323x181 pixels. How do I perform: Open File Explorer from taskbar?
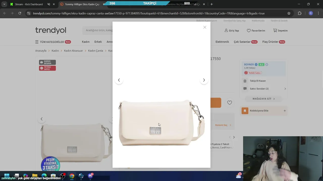tap(35, 176)
